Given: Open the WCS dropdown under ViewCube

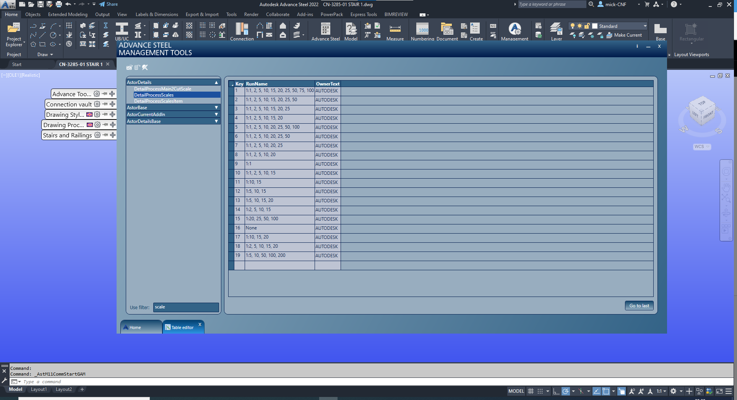Looking at the screenshot, I should (x=702, y=147).
